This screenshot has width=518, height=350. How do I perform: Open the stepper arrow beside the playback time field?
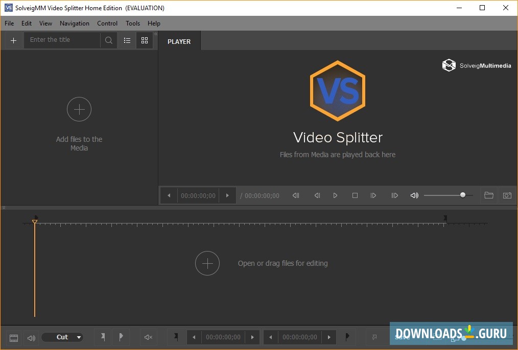tap(228, 195)
